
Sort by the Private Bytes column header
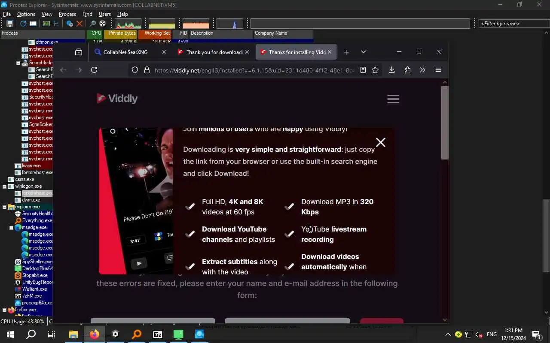(121, 33)
